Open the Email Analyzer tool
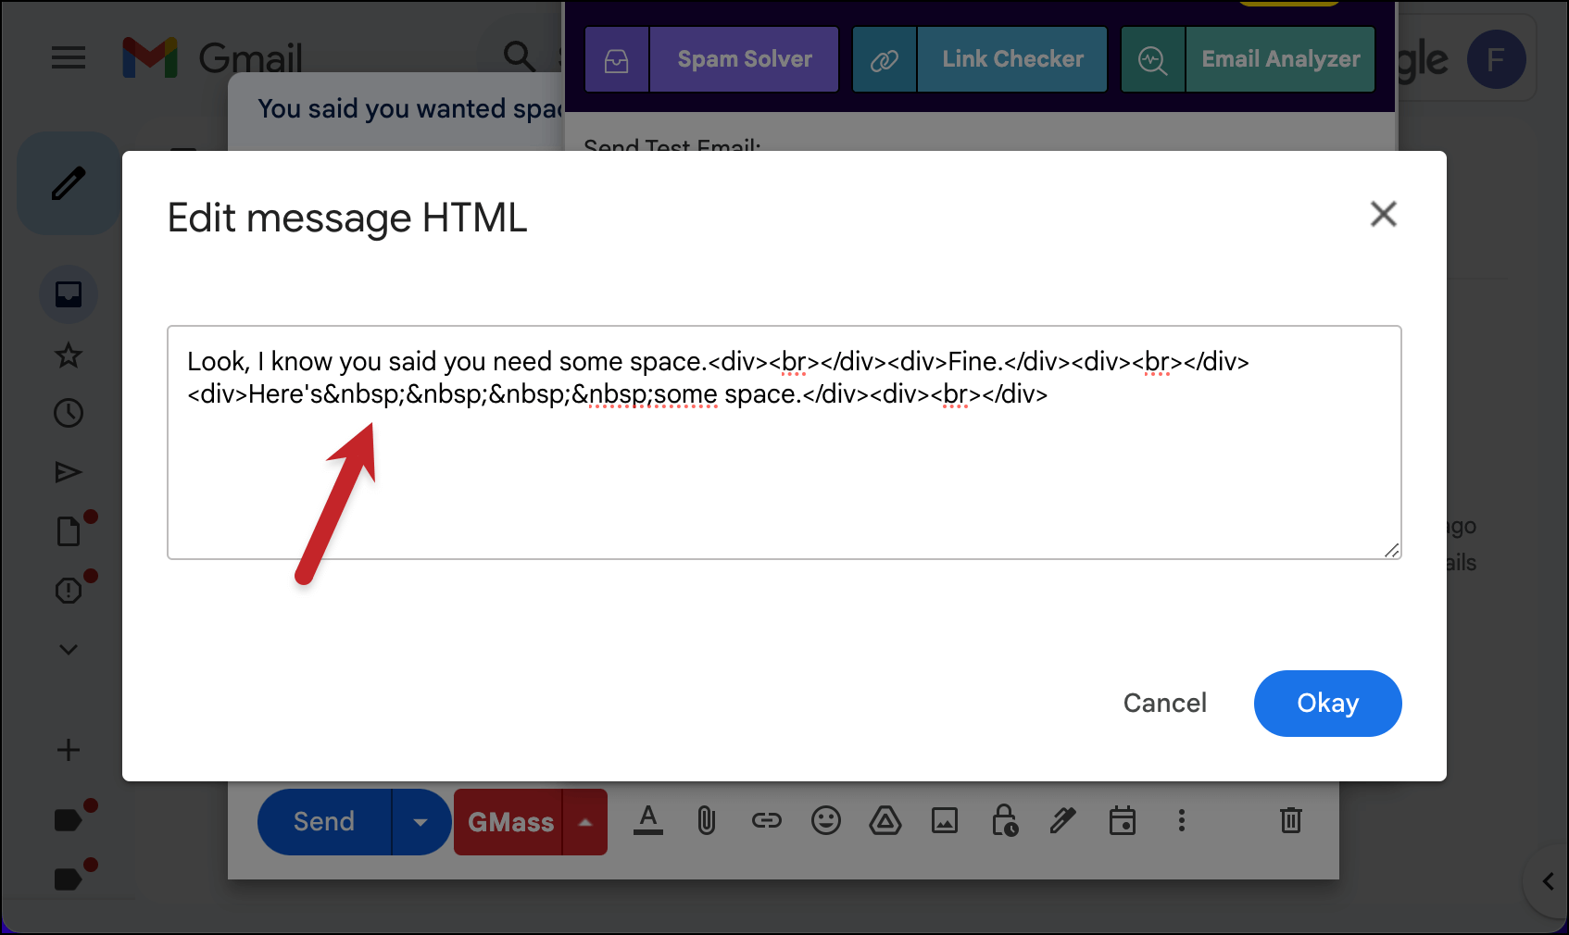The height and width of the screenshot is (935, 1569). [1280, 59]
